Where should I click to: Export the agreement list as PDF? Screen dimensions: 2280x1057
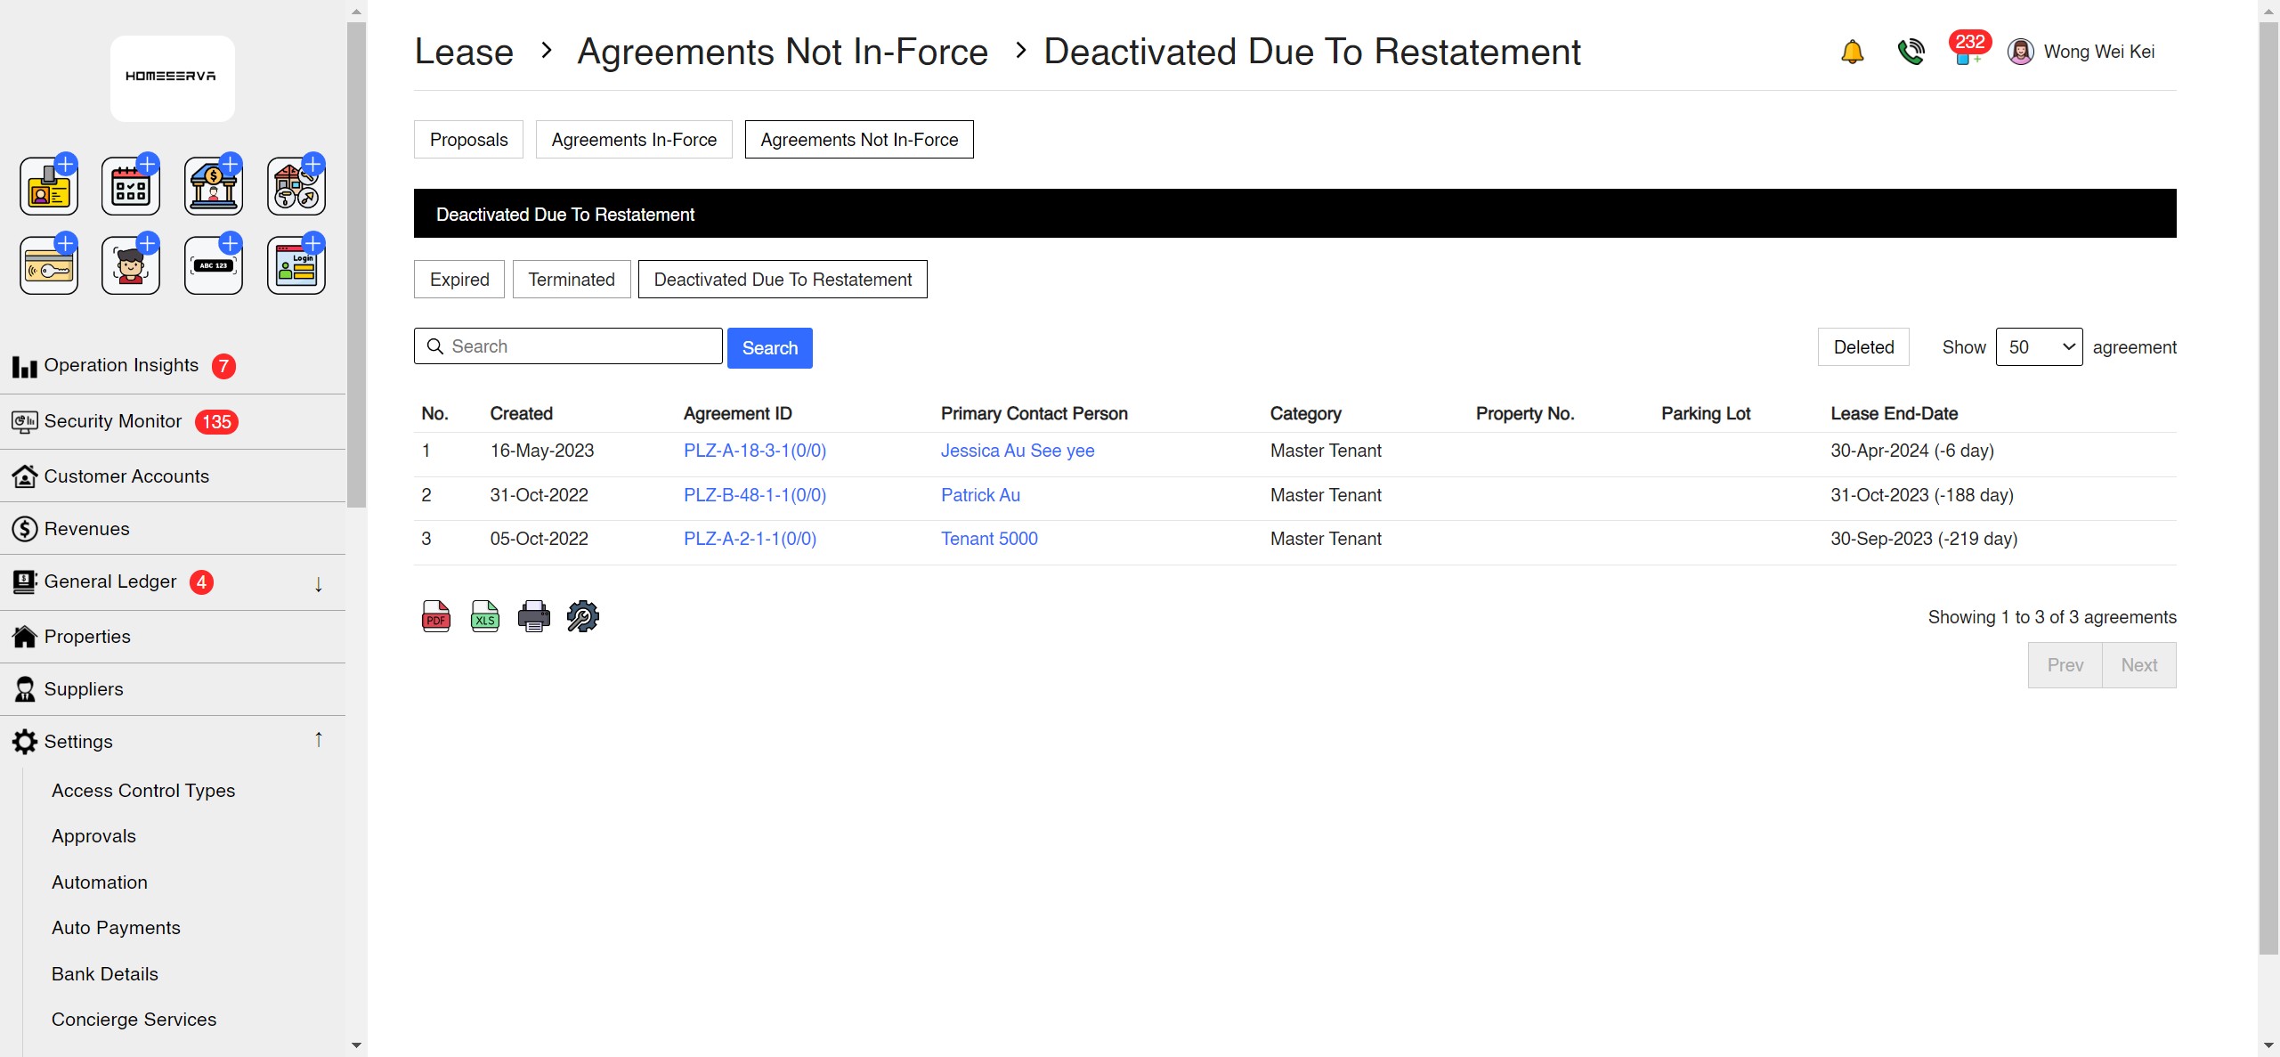(435, 615)
